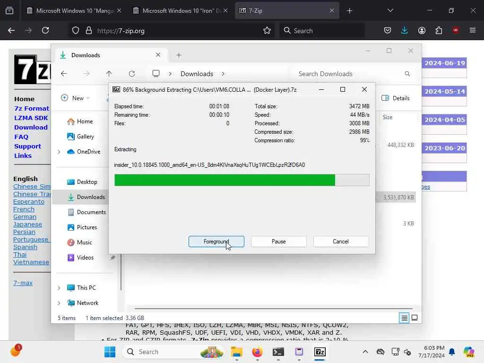Show Firefox downloads panel
Viewport: 484px width, 363px height.
coord(405,31)
